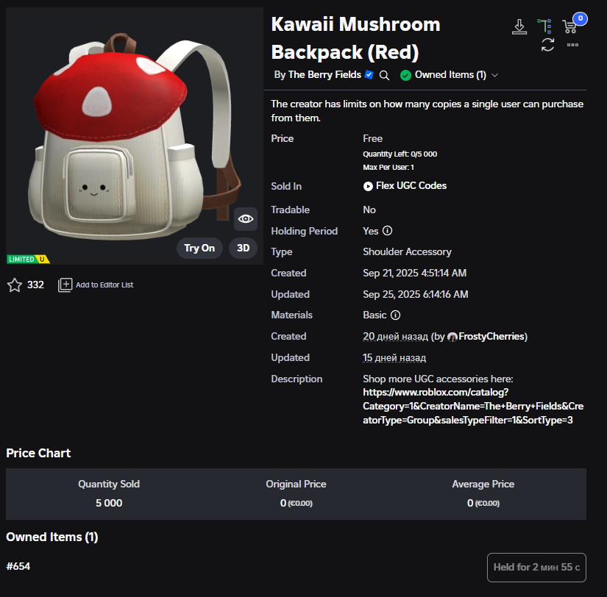Click the Held for 2 мин 55 с button

pos(536,567)
